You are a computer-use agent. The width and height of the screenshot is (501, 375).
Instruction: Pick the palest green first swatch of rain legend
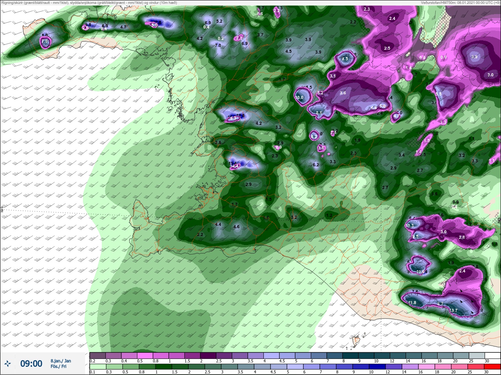coord(97,367)
